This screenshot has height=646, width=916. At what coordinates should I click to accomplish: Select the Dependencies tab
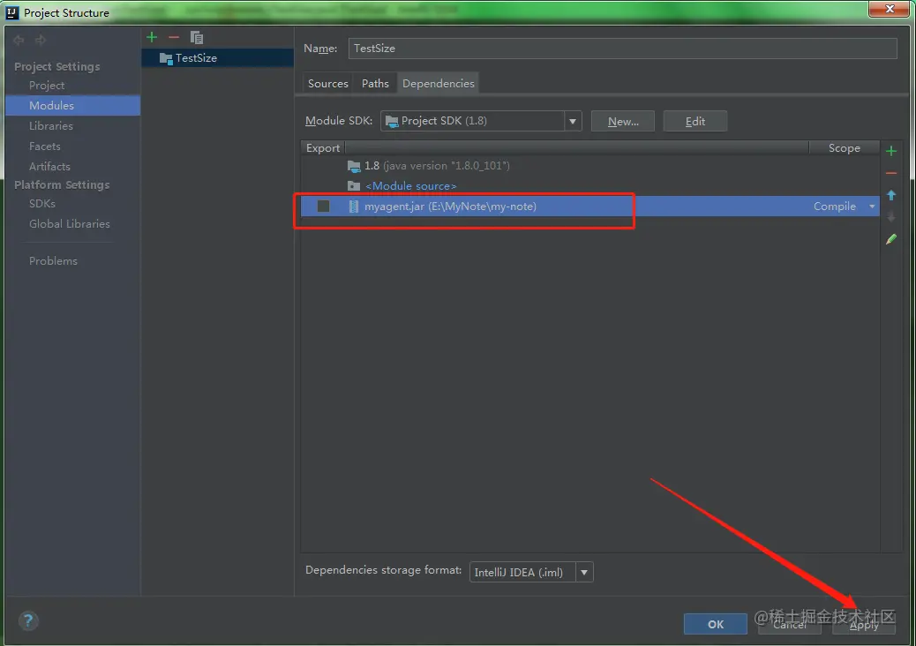point(438,84)
